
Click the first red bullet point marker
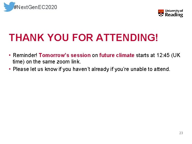[x=10, y=55]
